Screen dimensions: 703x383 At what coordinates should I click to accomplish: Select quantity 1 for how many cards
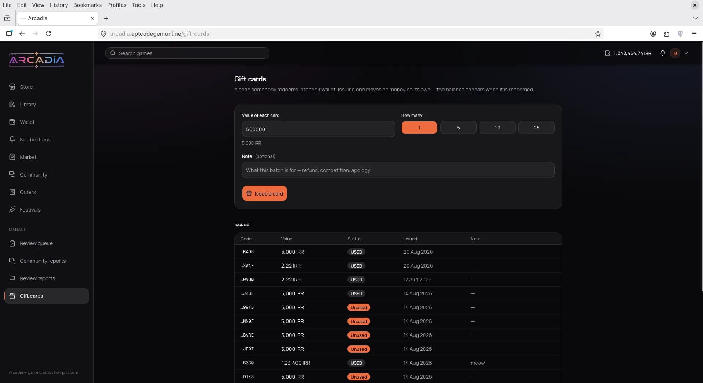(419, 128)
